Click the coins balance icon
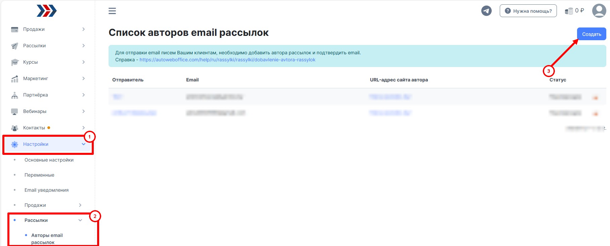 (569, 11)
